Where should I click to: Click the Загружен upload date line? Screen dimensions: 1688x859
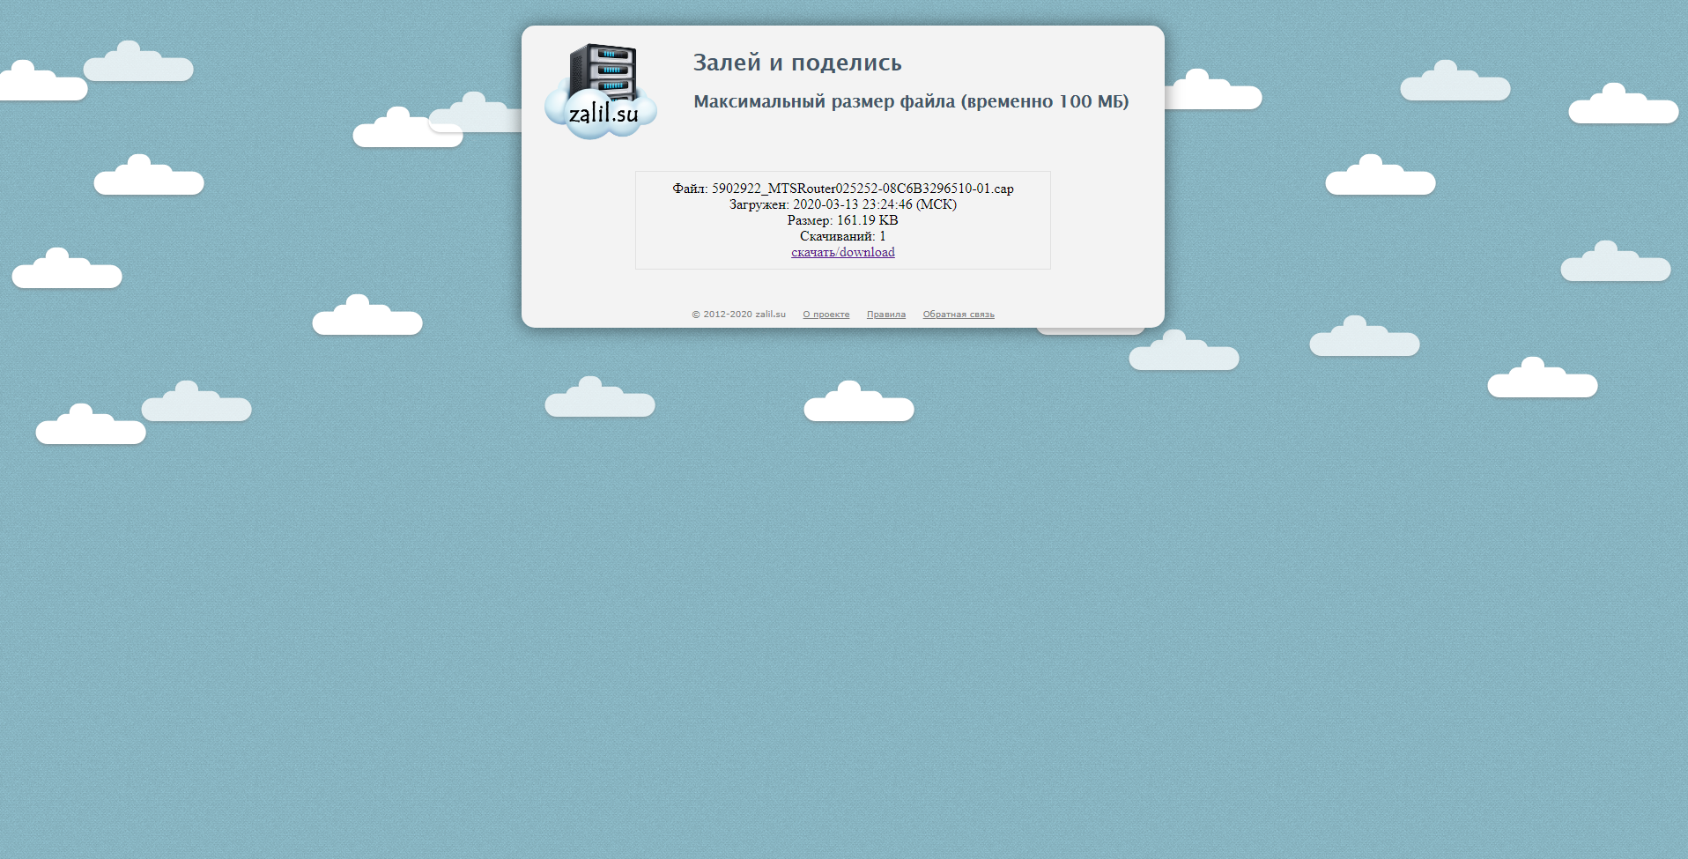842,204
